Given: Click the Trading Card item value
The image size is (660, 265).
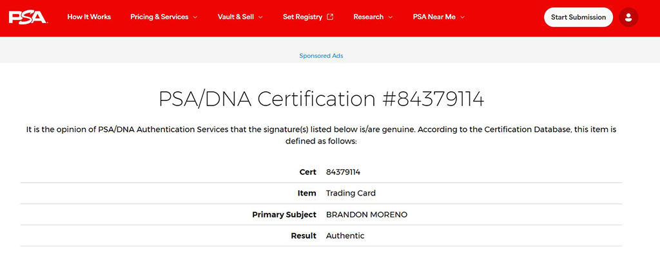Looking at the screenshot, I should point(351,193).
